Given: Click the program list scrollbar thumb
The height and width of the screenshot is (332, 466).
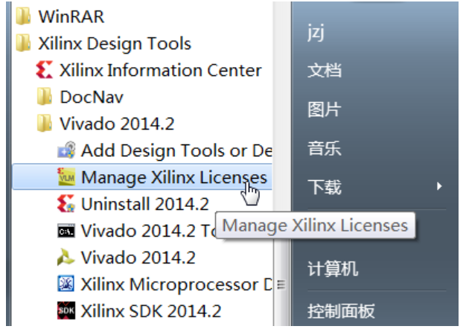Looking at the screenshot, I should [281, 284].
